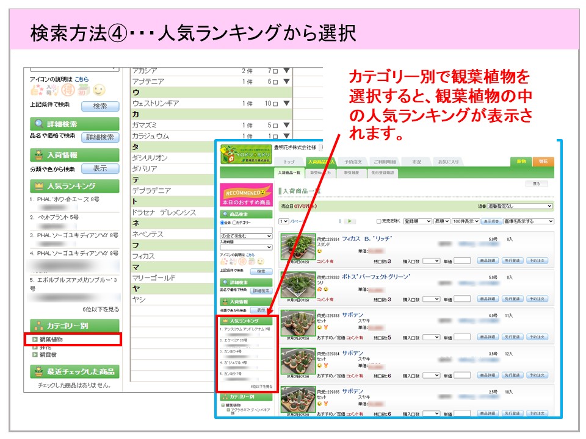
Task: Click the 詳細検索 button in left screenshot
Action: [100, 137]
